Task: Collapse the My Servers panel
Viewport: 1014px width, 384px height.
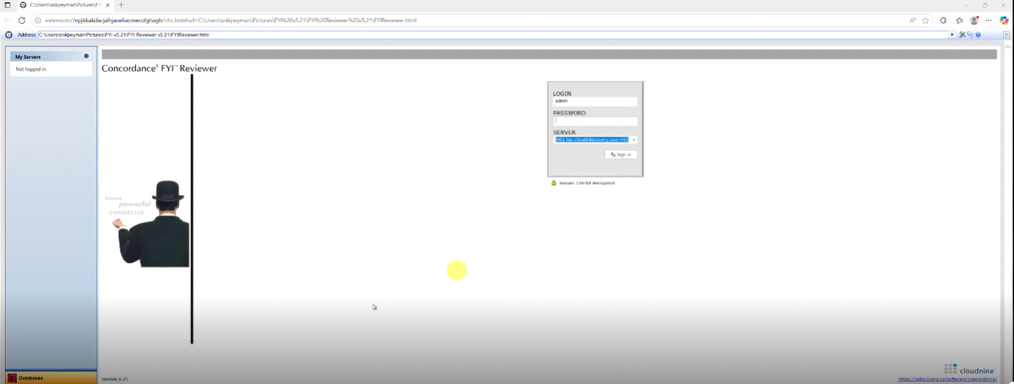Action: [86, 56]
